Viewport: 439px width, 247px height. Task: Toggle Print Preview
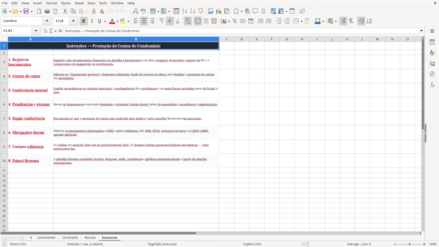click(x=55, y=11)
